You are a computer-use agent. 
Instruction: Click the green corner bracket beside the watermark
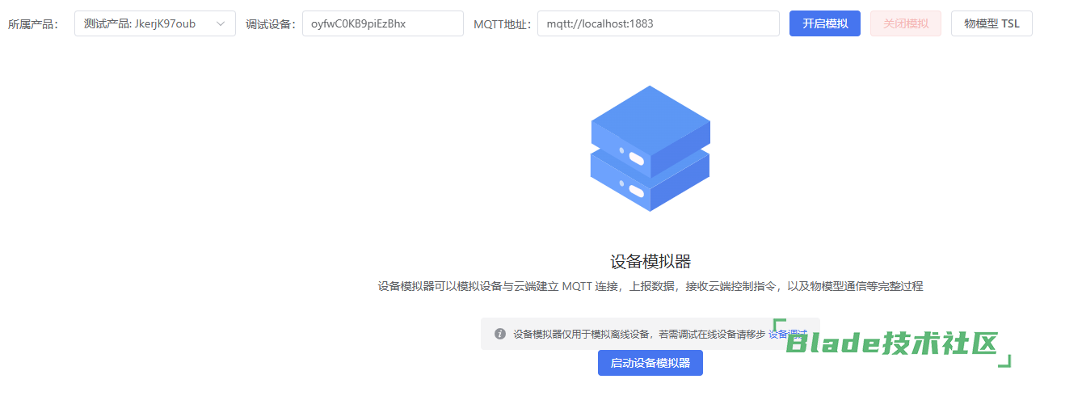tap(1005, 361)
